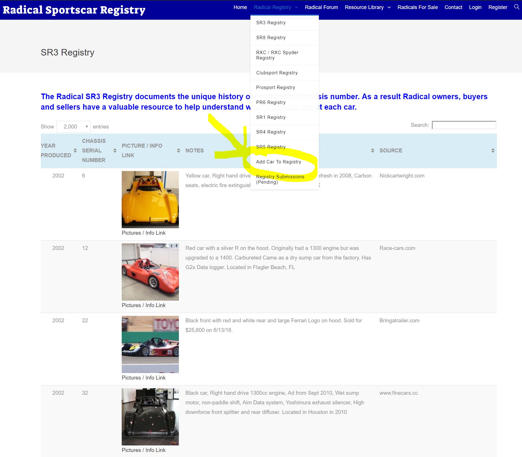Click the Login link in navigation
The image size is (522, 457).
pyautogui.click(x=475, y=7)
